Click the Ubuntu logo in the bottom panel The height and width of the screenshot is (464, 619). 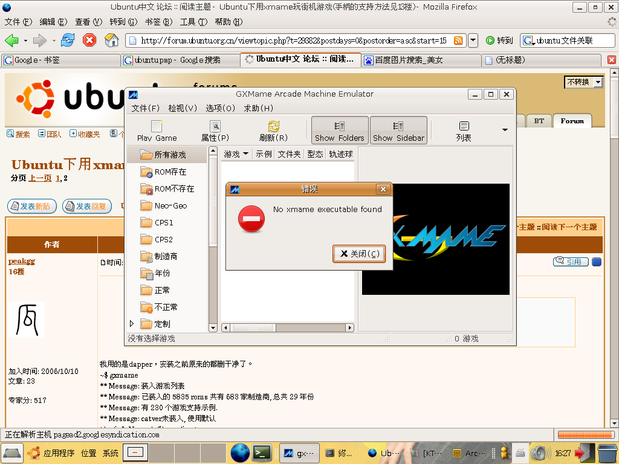pos(34,453)
